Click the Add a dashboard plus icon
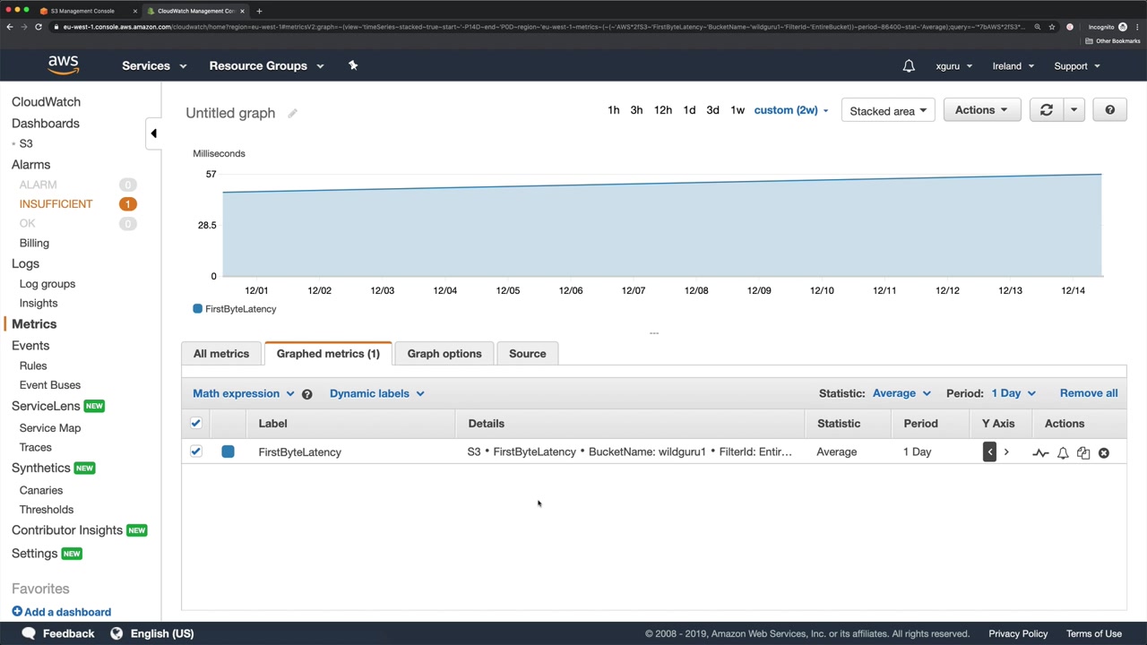 click(x=17, y=612)
